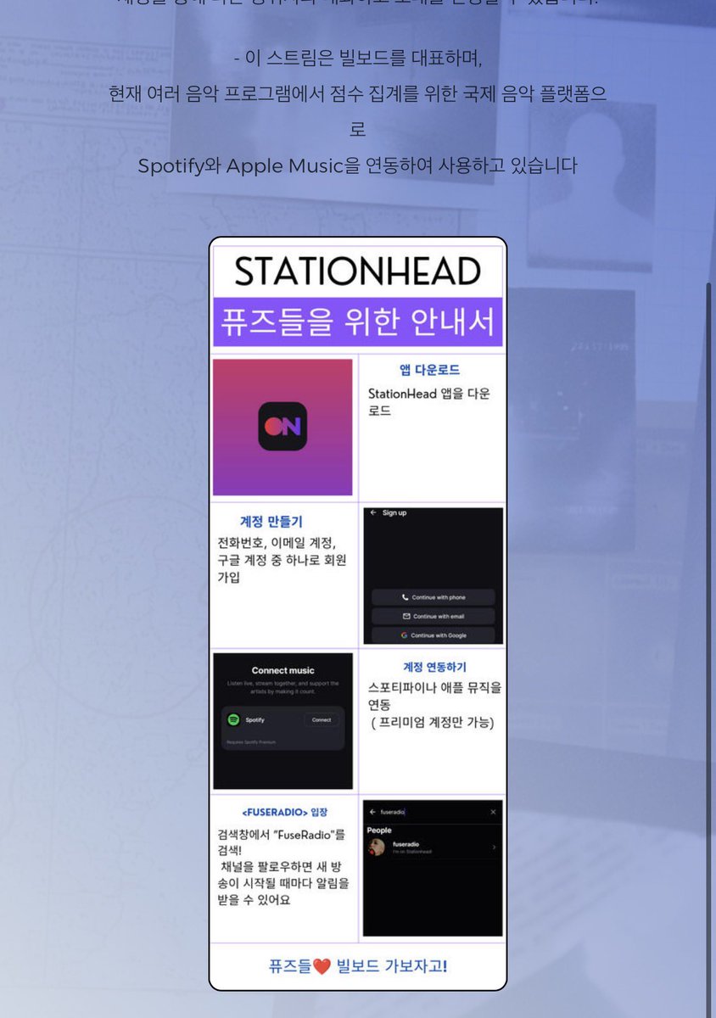Click the STATIONHEAD title text
The width and height of the screenshot is (716, 1018).
pyautogui.click(x=357, y=271)
